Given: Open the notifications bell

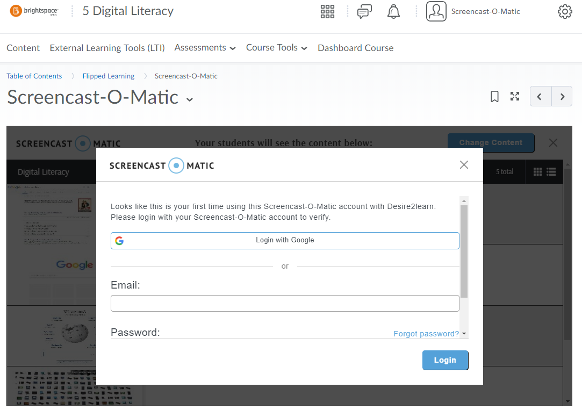Looking at the screenshot, I should click(393, 11).
